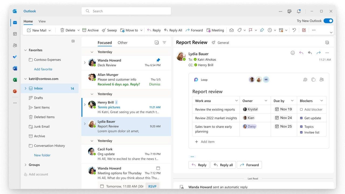Click the pin icon in the ribbon
The image size is (345, 194).
pos(262,30)
